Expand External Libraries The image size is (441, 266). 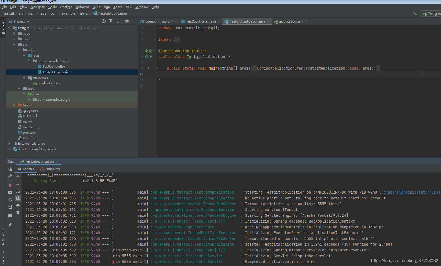pos(9,143)
